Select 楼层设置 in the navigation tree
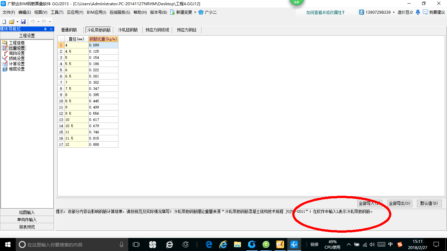 pos(17,69)
